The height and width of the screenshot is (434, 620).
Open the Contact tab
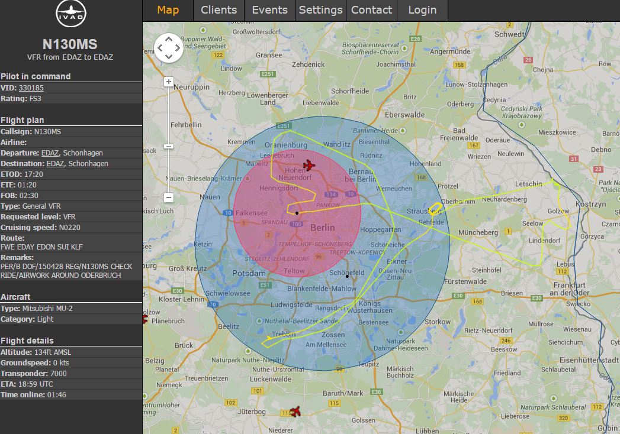pos(372,10)
